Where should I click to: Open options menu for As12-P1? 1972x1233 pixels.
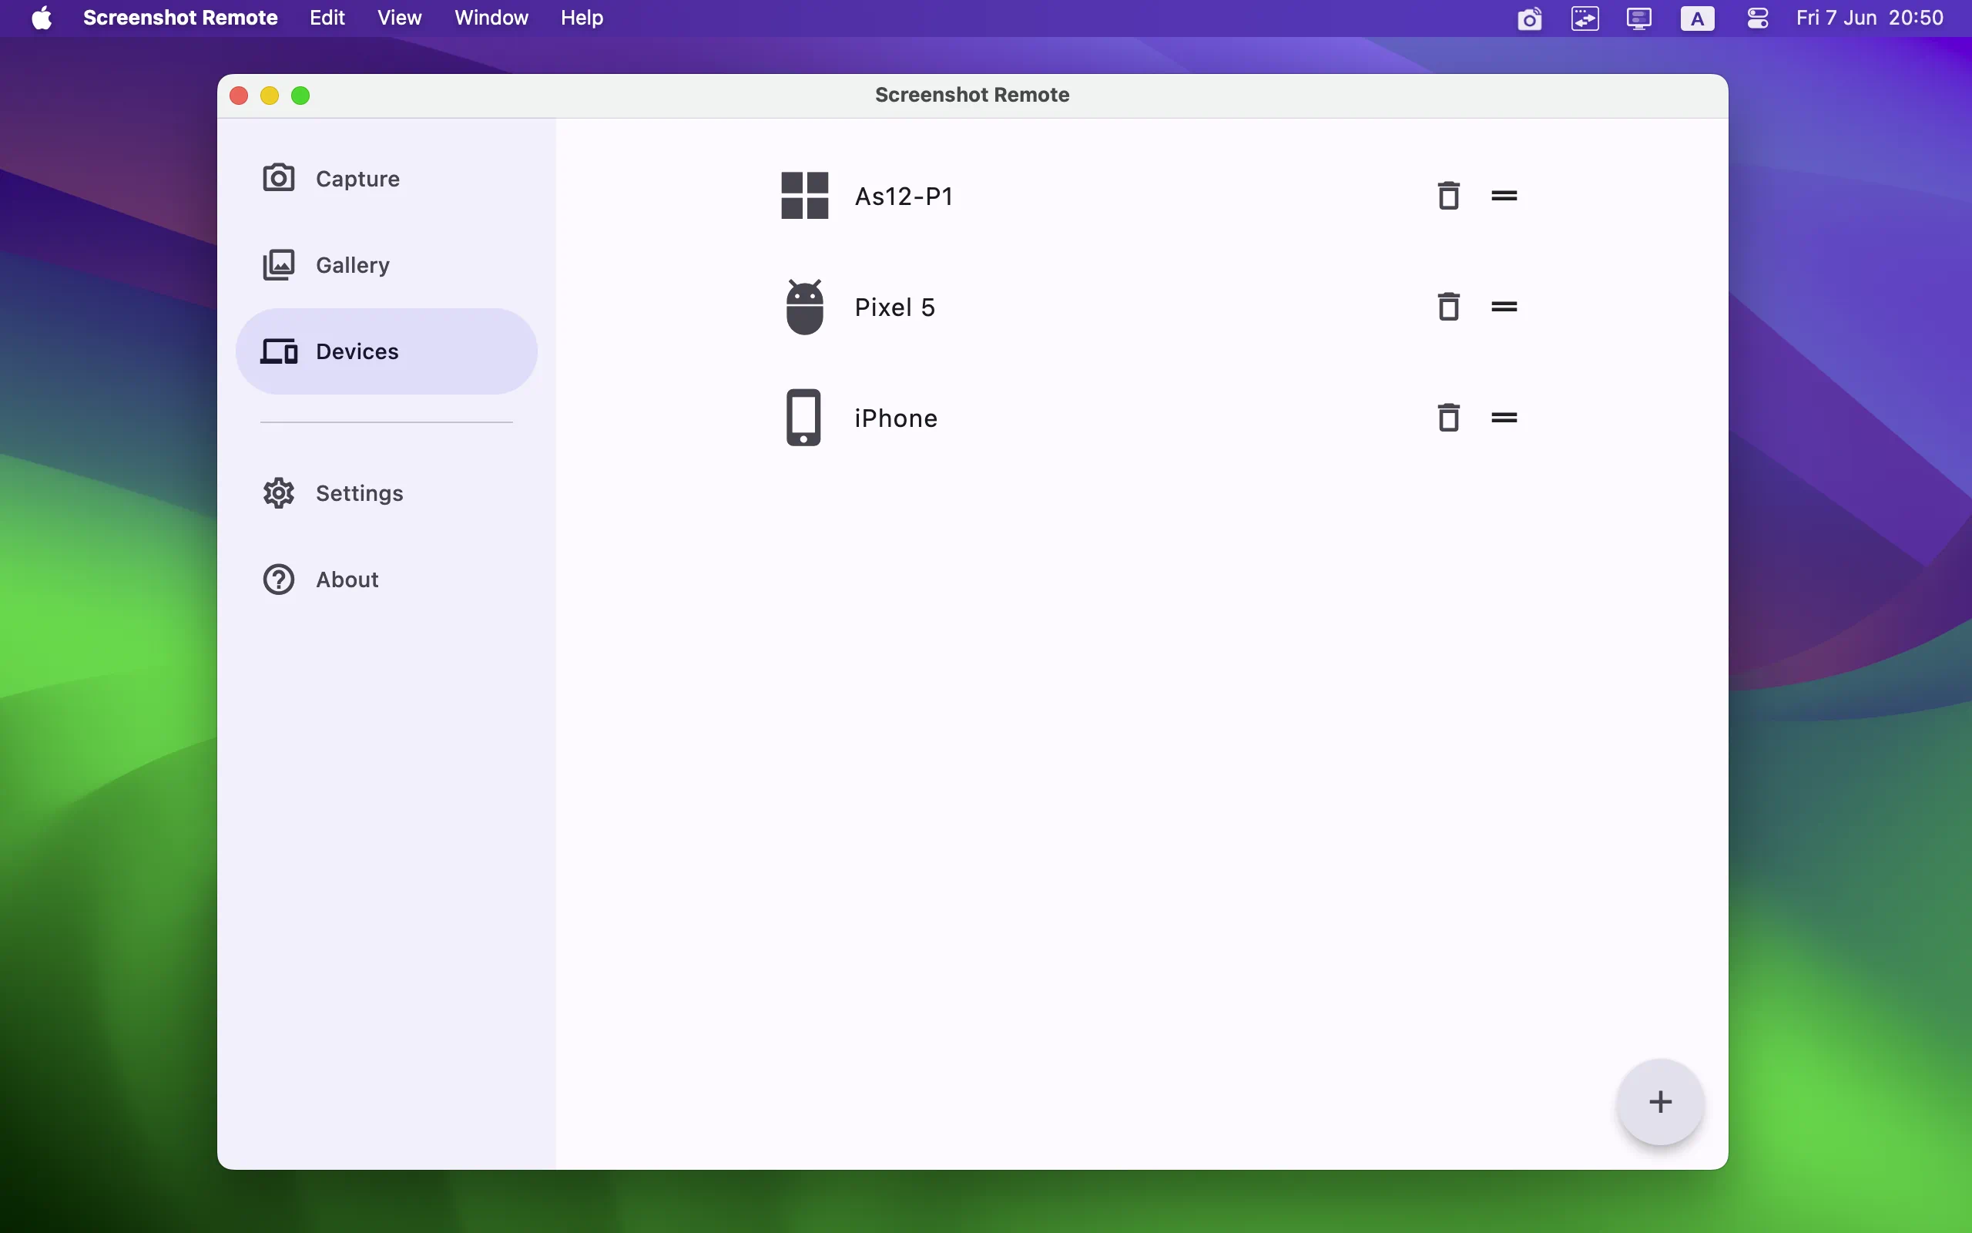tap(1504, 195)
